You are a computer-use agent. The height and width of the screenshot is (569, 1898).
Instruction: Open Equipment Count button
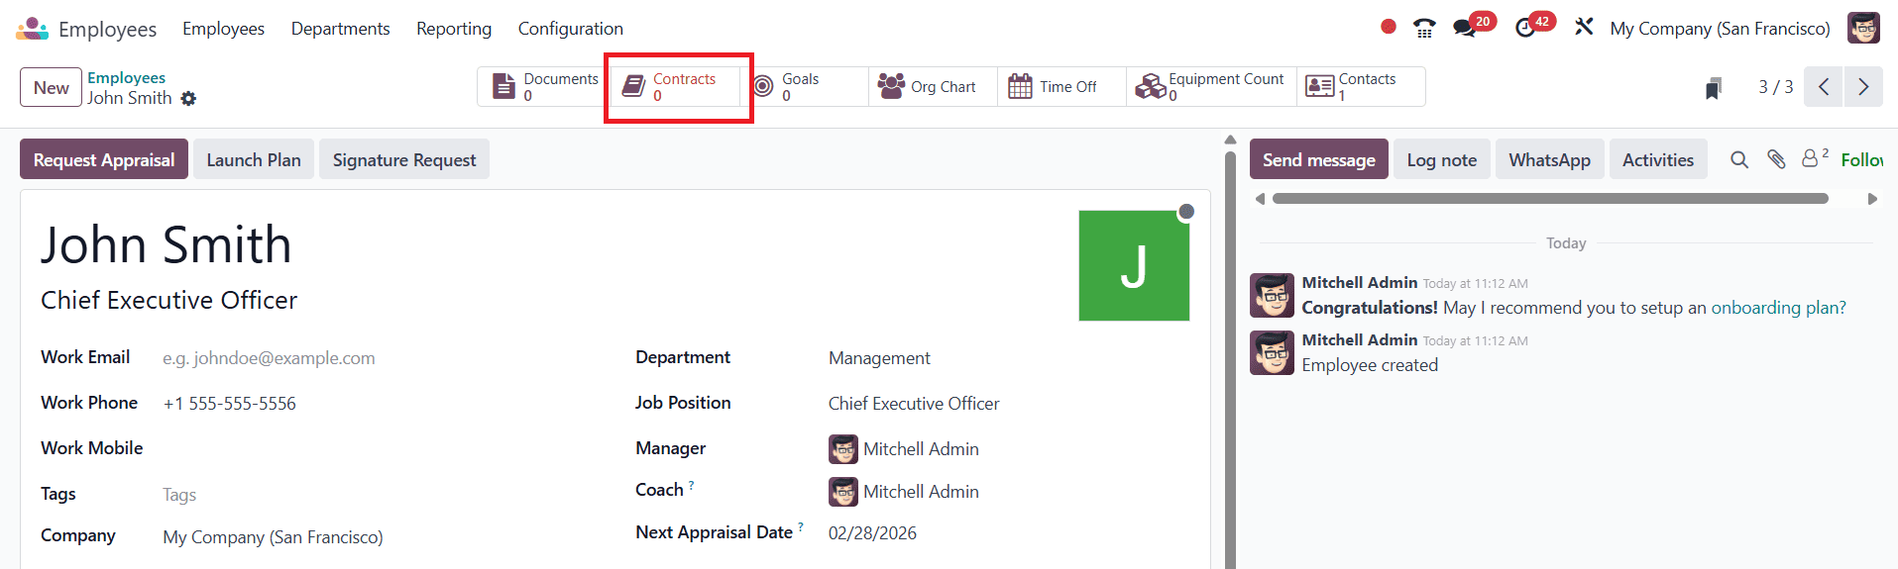click(1211, 87)
